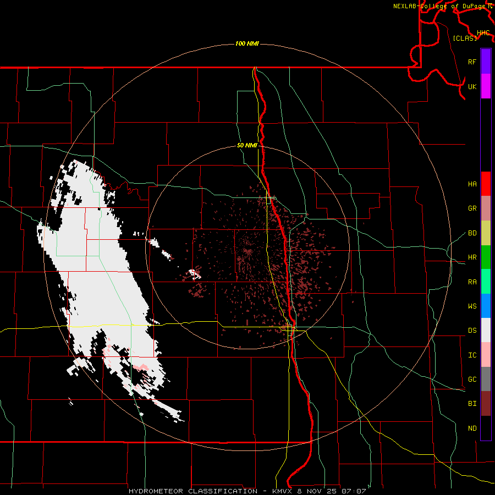Image resolution: width=495 pixels, height=495 pixels.
Task: Click the HHC product code text
Action: click(483, 33)
